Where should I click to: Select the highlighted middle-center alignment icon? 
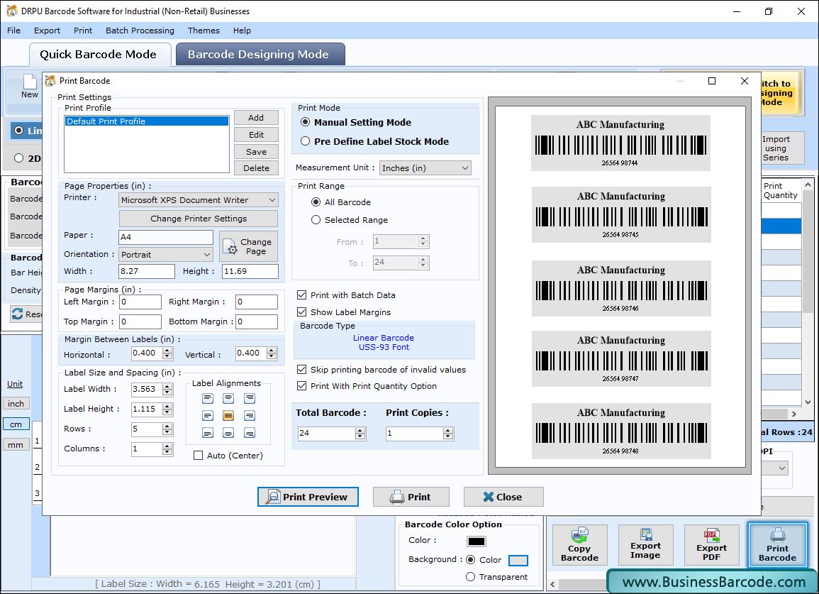(x=228, y=416)
